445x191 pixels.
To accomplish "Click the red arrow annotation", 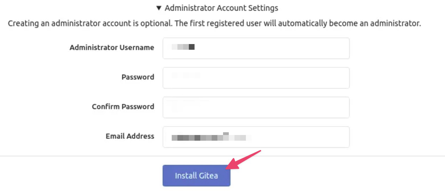I will click(244, 160).
